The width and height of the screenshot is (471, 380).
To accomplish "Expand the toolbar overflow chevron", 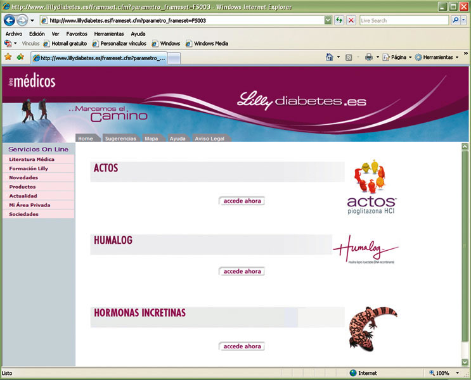I will tap(465, 53).
